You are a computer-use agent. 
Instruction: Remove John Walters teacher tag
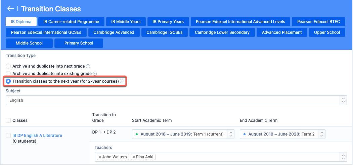tap(100, 157)
